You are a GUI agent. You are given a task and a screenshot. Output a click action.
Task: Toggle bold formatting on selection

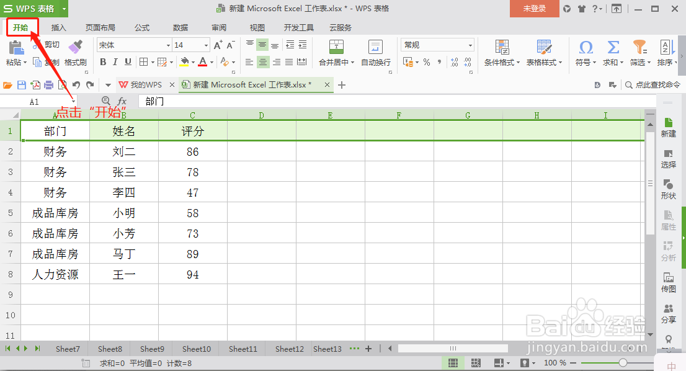[x=103, y=62]
